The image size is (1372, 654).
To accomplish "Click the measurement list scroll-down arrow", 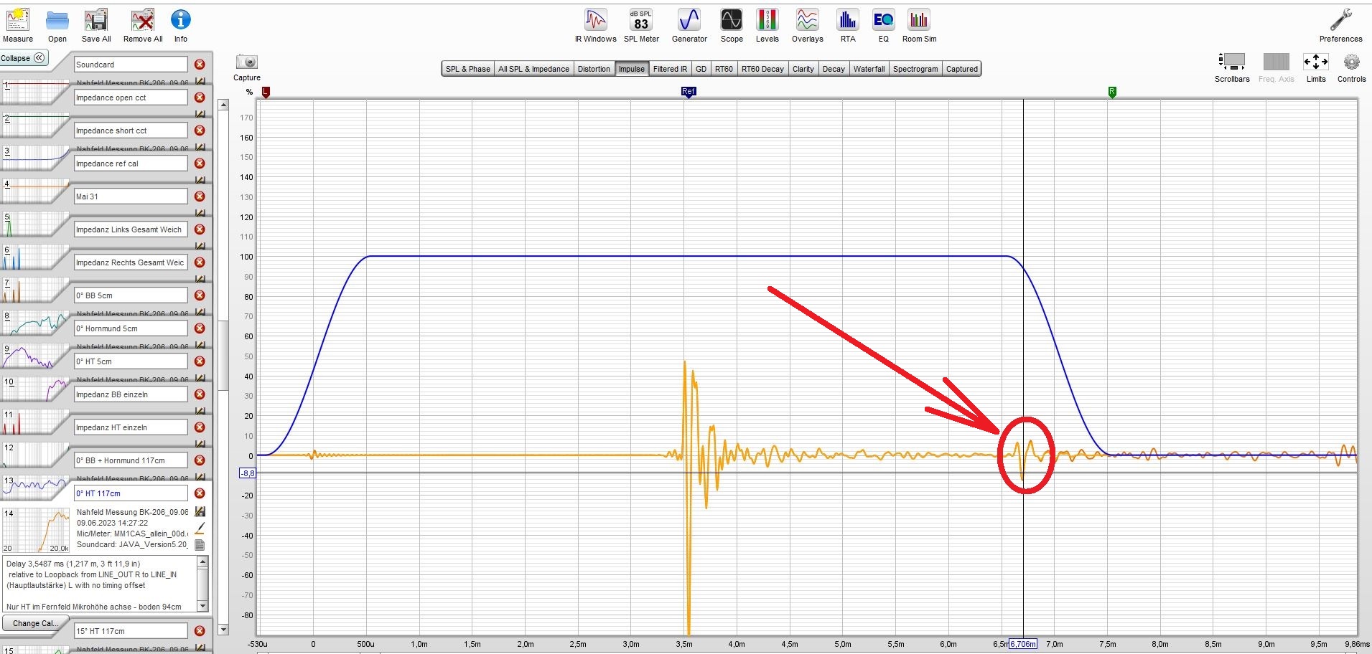I will point(223,630).
